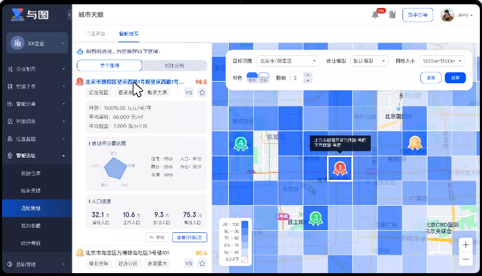Open the document book icon in header
This screenshot has height=276, width=482.
392,15
